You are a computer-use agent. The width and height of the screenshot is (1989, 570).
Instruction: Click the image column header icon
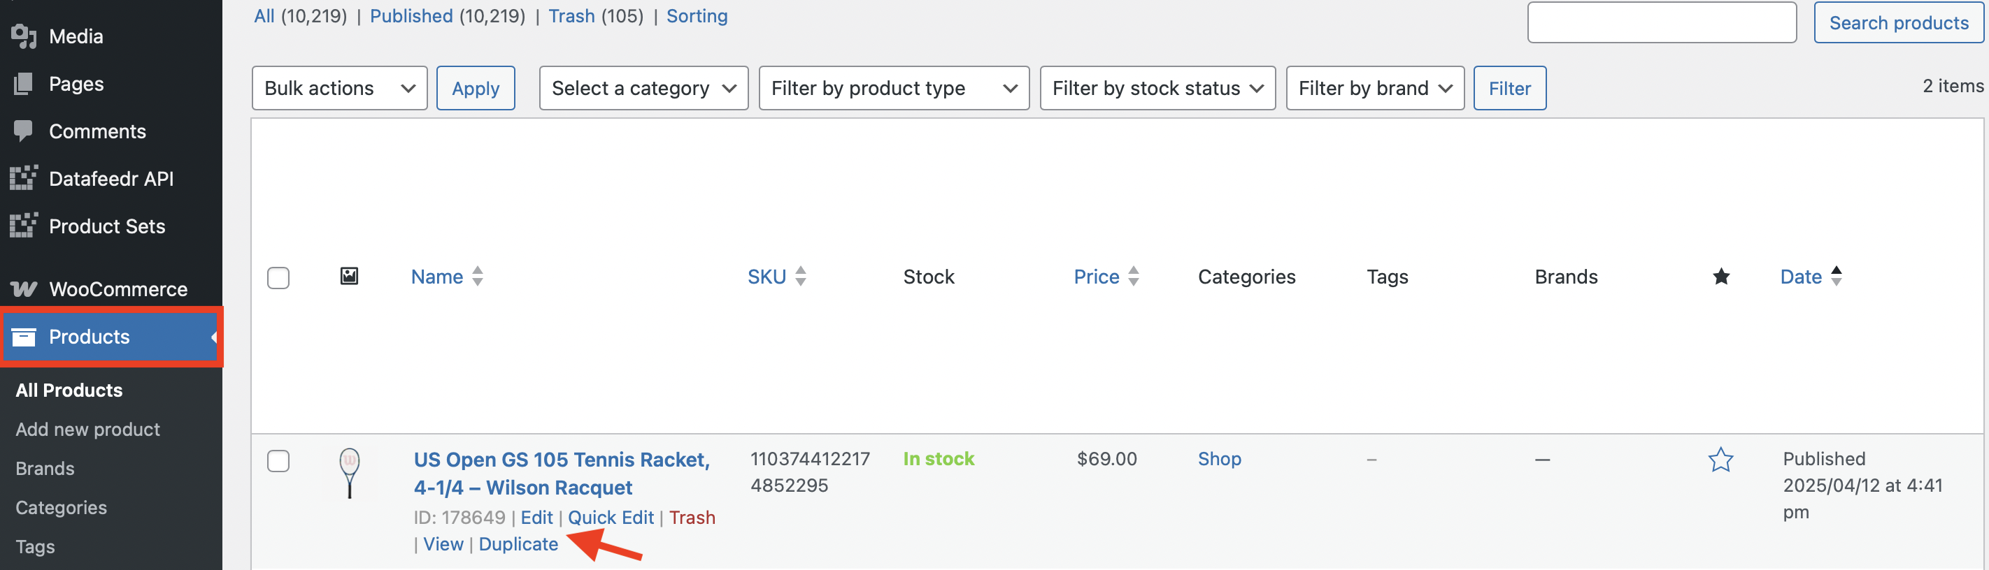click(349, 276)
